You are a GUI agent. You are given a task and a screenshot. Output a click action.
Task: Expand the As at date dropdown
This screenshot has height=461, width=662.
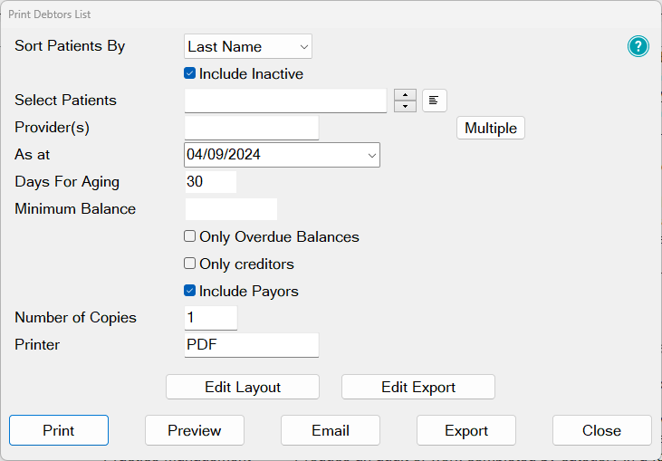coord(371,155)
